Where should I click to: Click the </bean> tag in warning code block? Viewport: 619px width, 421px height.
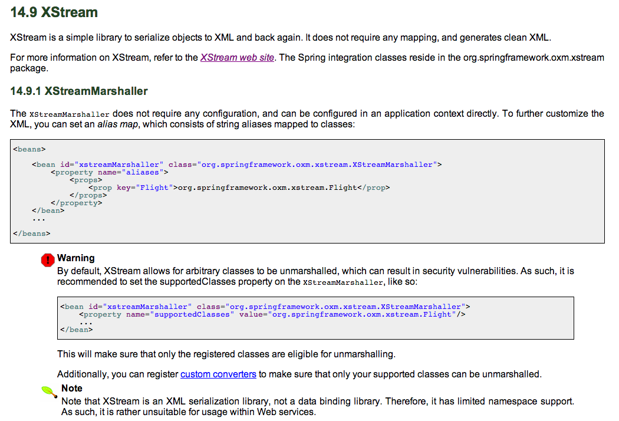[77, 330]
